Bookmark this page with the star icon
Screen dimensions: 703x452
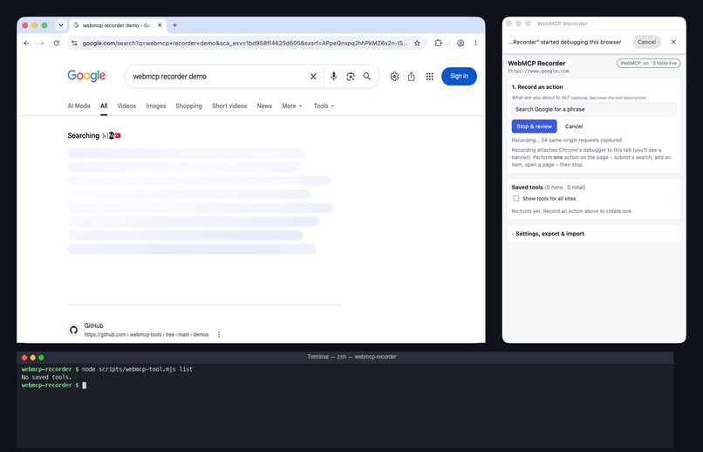tap(417, 43)
